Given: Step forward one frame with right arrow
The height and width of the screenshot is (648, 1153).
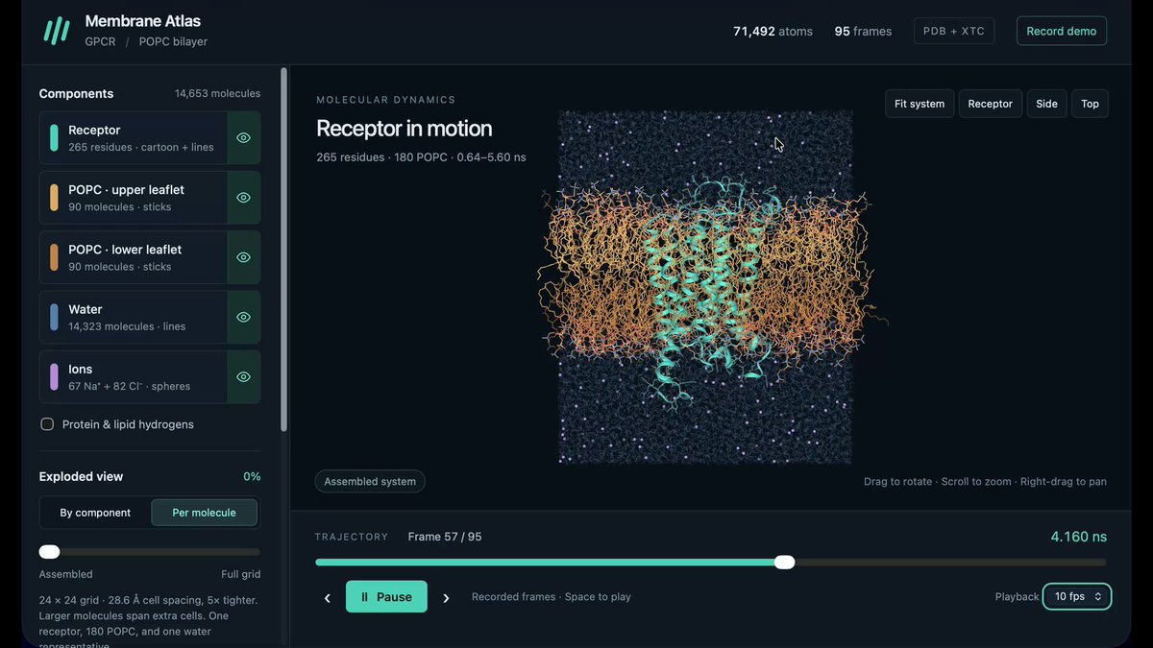Looking at the screenshot, I should tap(446, 597).
